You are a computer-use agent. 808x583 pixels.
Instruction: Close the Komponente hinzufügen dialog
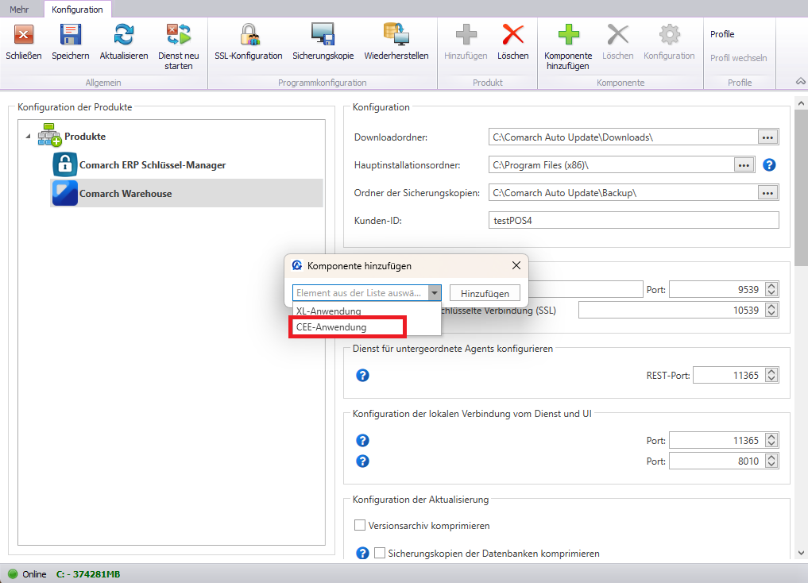coord(516,265)
